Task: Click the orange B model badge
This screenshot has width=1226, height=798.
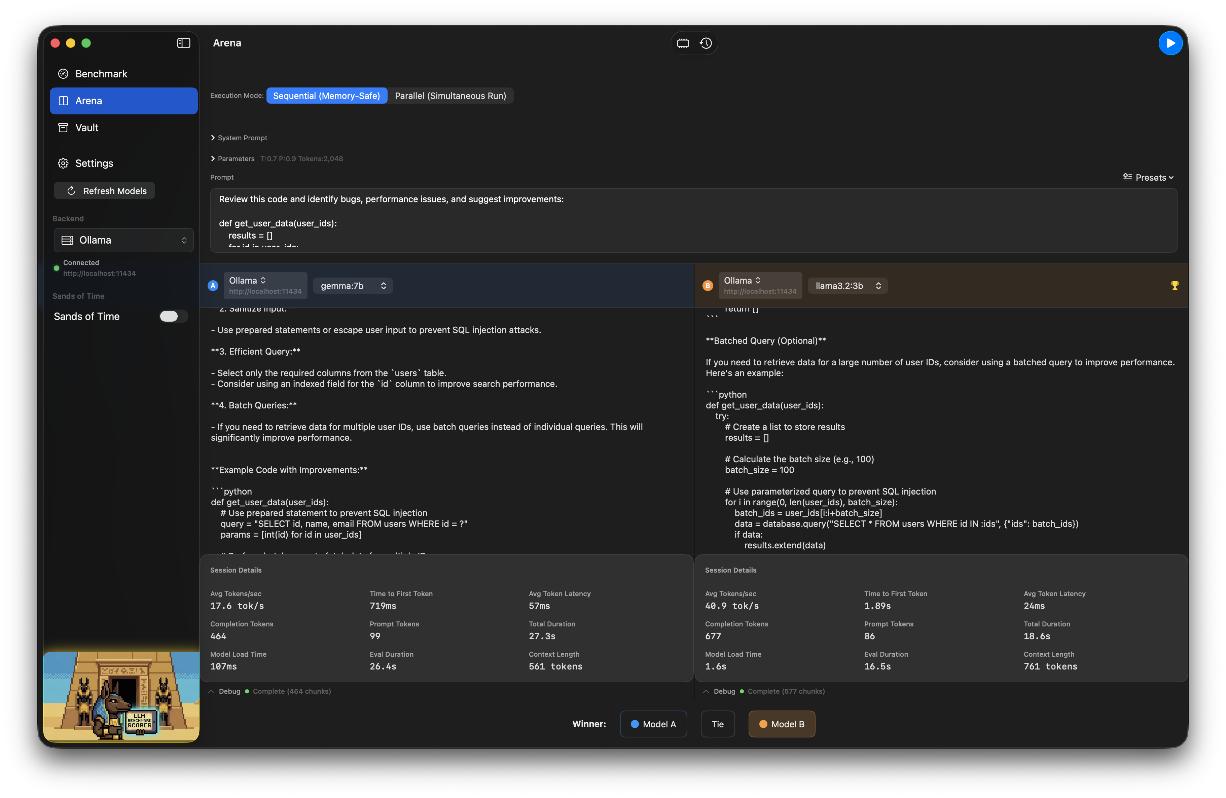Action: coord(708,285)
